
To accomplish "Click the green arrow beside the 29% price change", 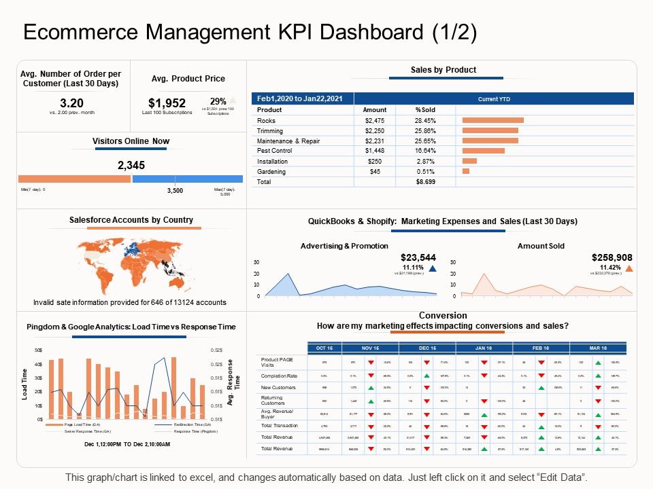I will point(233,100).
